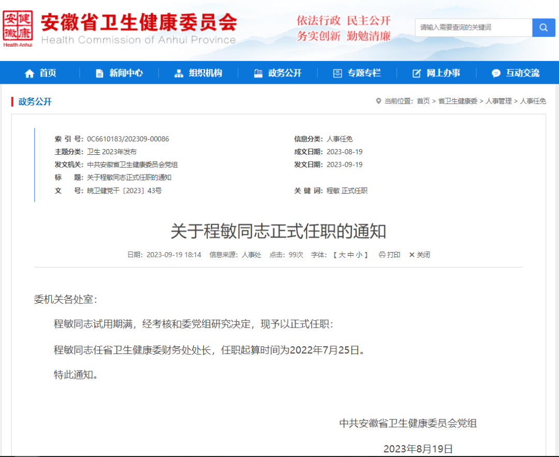Click the home icon on 首页 nav item
The image size is (559, 457).
(30, 72)
